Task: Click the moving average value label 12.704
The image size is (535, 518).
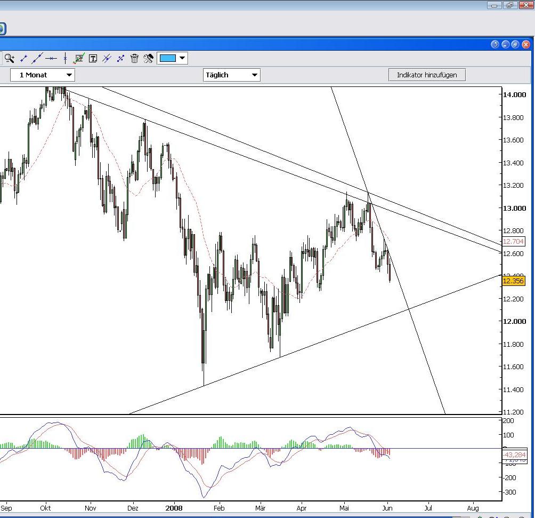Action: [513, 242]
